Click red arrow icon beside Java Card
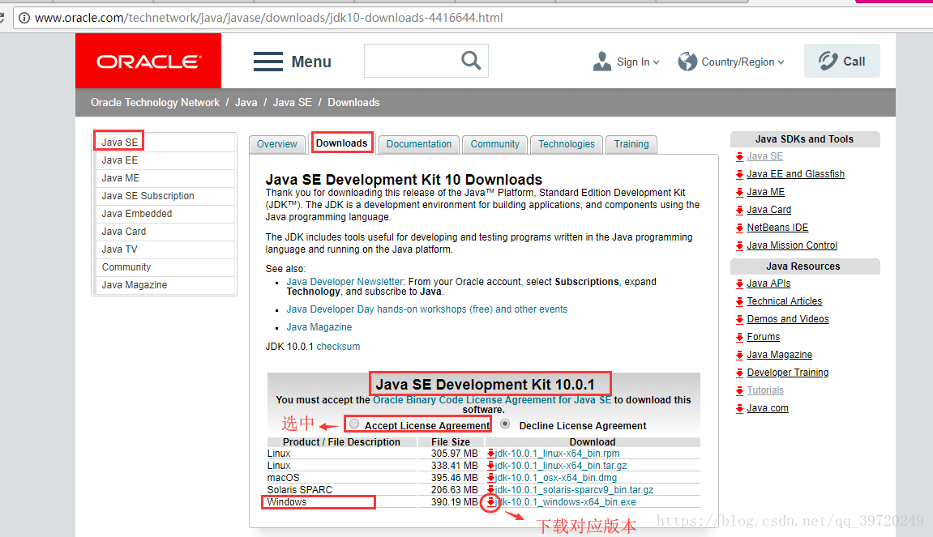 coord(739,210)
